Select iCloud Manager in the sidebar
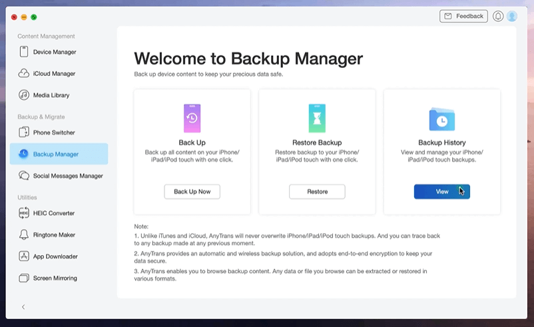The width and height of the screenshot is (534, 327). coord(59,73)
